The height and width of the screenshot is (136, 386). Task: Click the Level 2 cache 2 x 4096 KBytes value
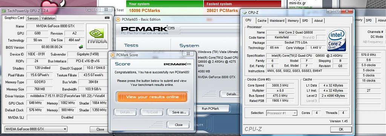pyautogui.click(x=333, y=96)
